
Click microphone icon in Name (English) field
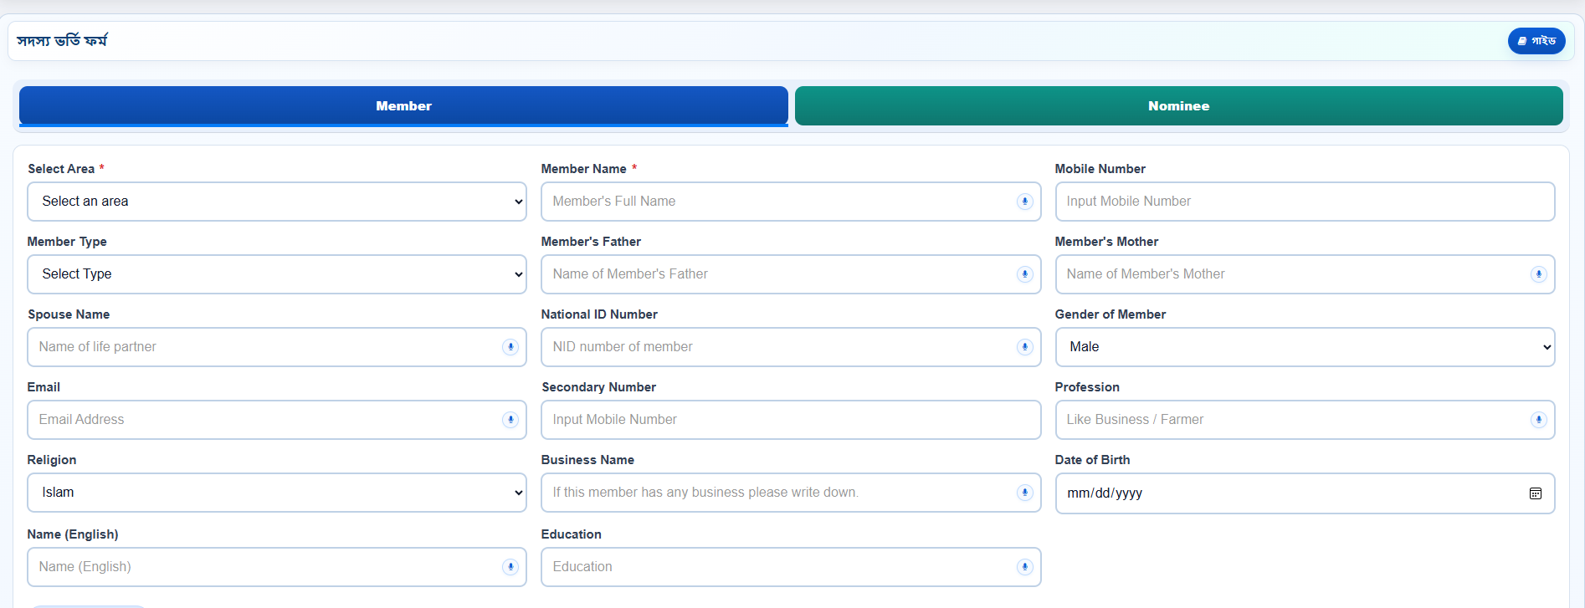[x=510, y=567]
